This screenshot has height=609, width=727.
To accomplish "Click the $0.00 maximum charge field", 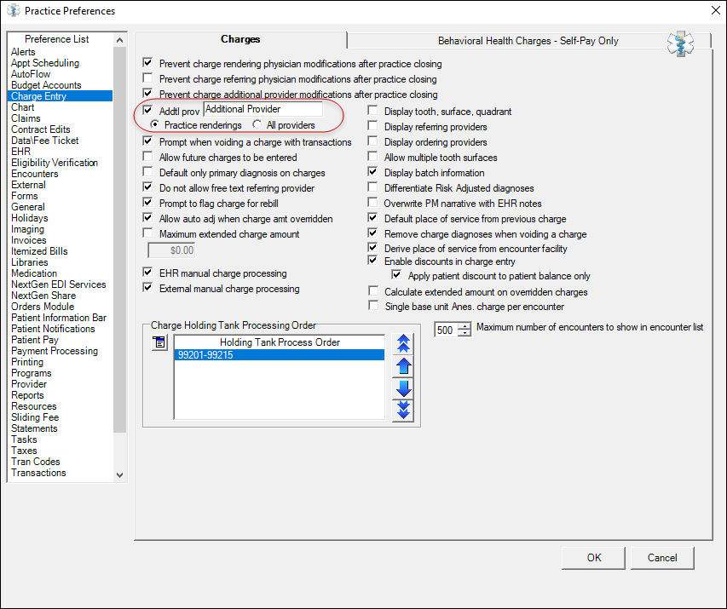I will point(171,250).
